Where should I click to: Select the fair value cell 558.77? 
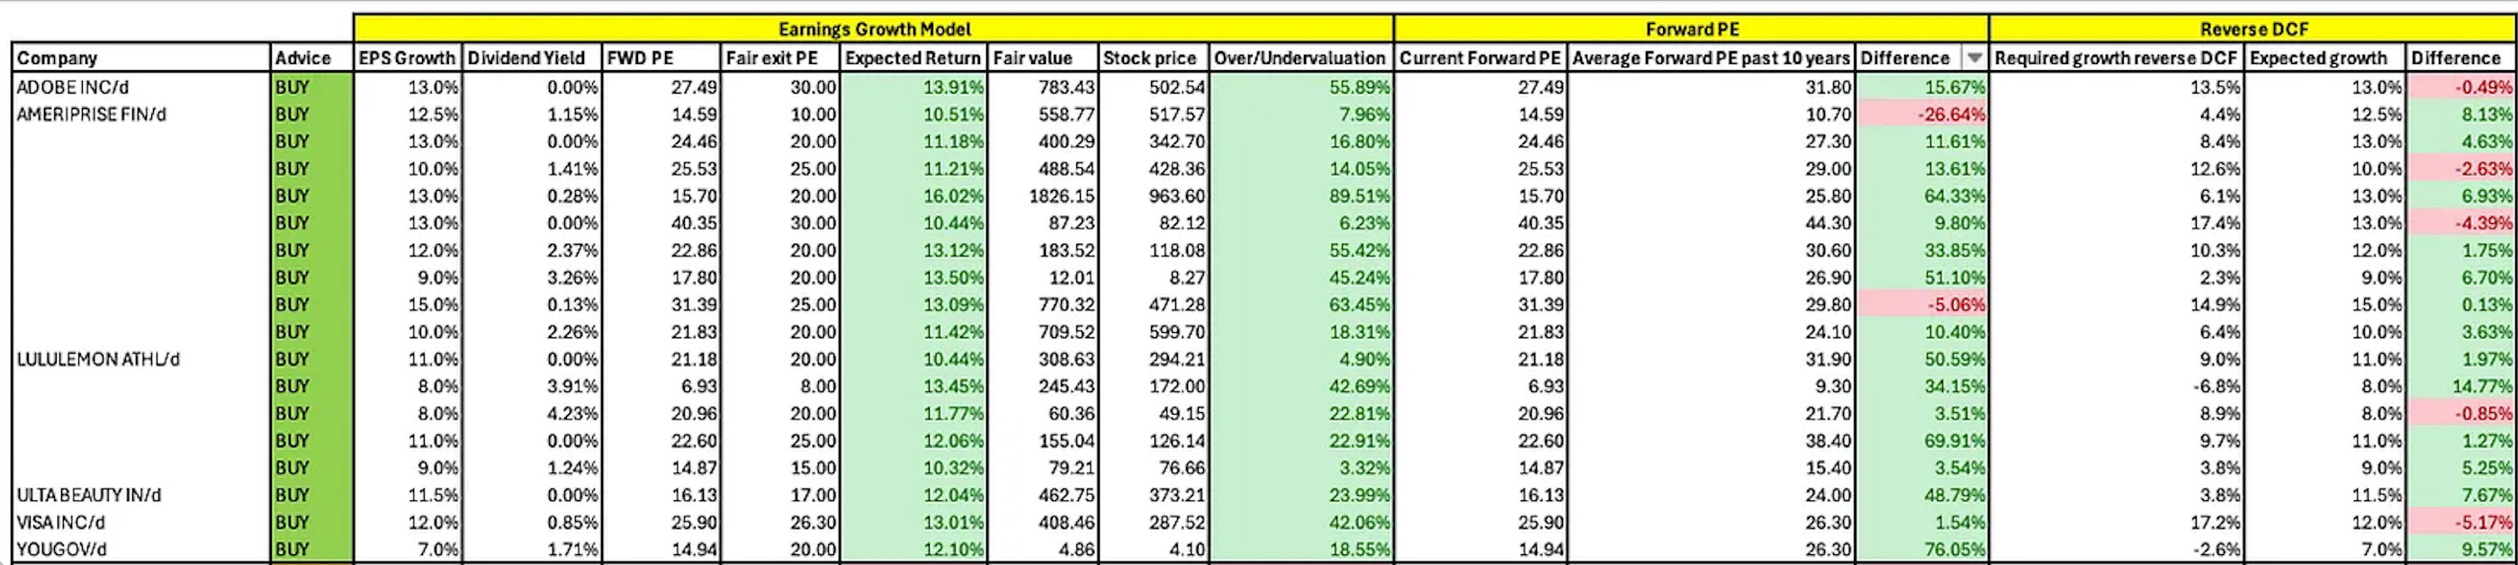pyautogui.click(x=1043, y=114)
